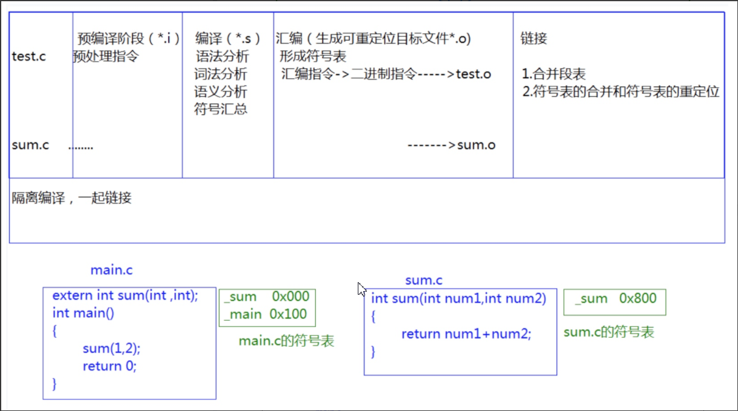
Task: Click the '------->sum.o' text
Action: point(452,145)
